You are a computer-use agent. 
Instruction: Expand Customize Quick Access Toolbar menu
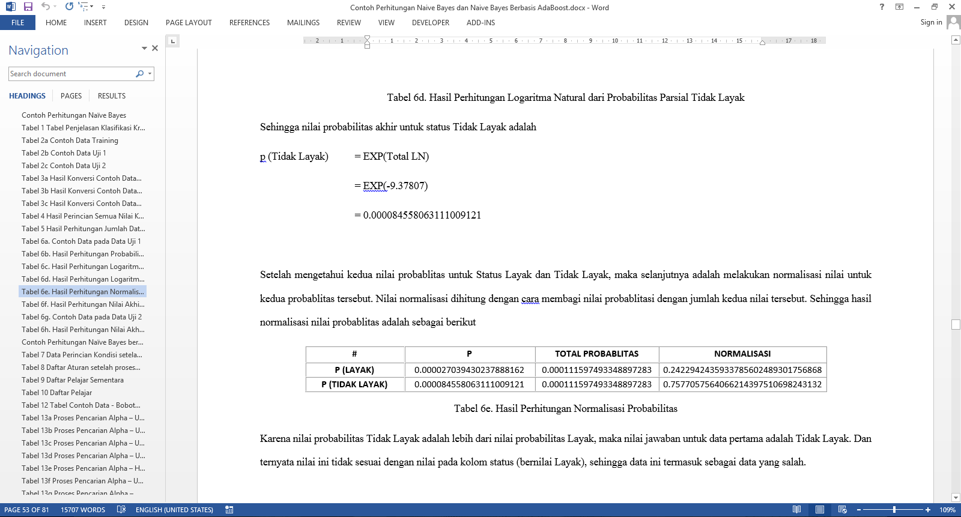coord(103,7)
